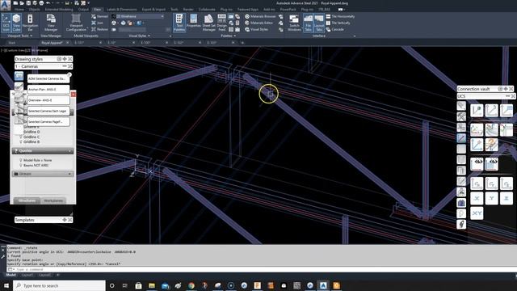
Task: Open the Visual Styles manager
Action: pyautogui.click(x=257, y=29)
